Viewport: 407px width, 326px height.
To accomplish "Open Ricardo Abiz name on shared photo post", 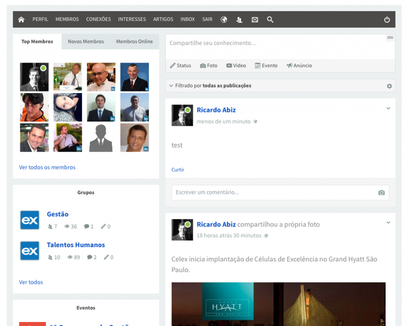I will (216, 224).
